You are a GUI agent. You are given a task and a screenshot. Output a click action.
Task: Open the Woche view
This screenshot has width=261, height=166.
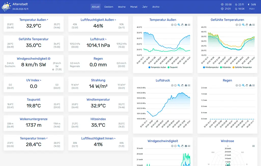(x=122, y=7)
